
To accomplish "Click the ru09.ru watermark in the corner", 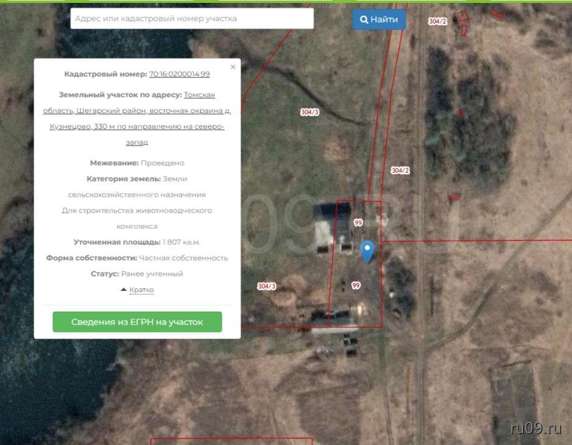I will point(536,428).
